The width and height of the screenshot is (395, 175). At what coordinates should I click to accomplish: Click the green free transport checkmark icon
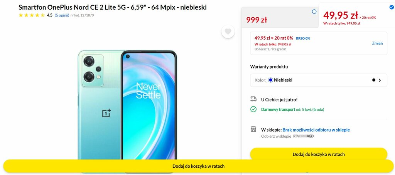(253, 110)
